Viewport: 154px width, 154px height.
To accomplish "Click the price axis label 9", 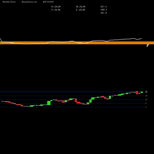I will (x=146, y=103).
